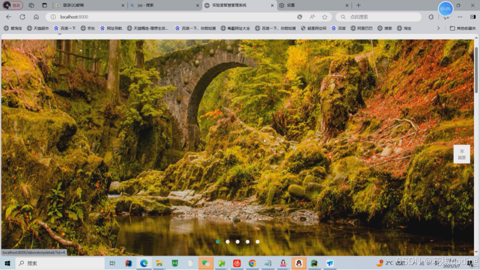Open Task View from the taskbar
480x270 pixels.
pos(112,263)
